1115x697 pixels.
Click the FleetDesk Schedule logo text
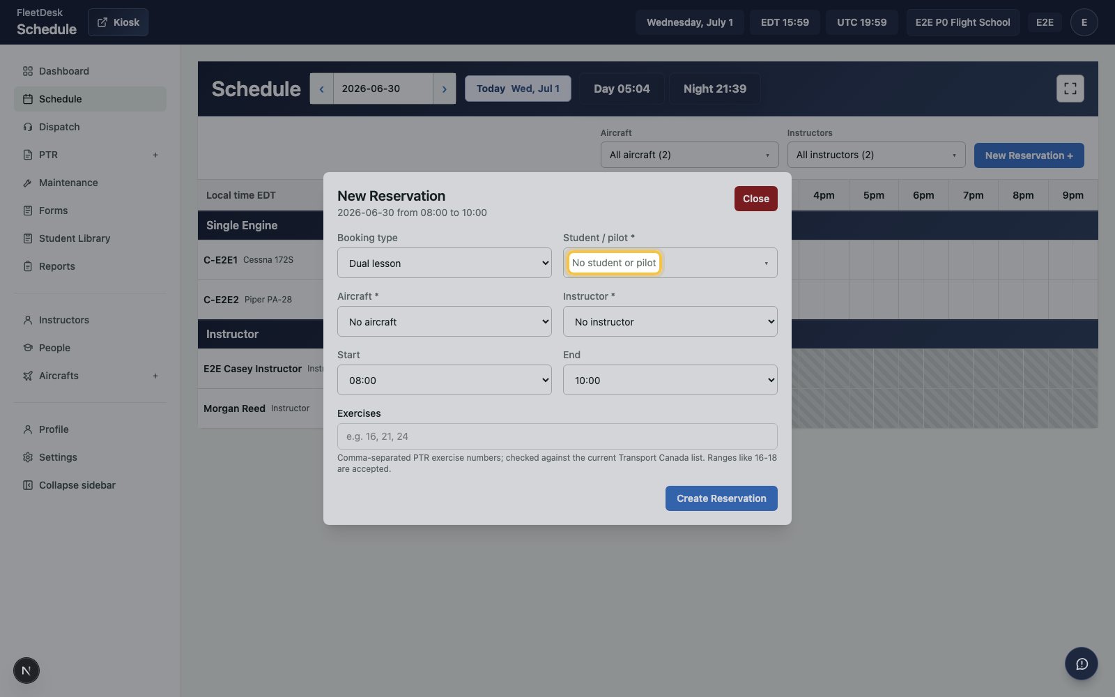tap(47, 22)
